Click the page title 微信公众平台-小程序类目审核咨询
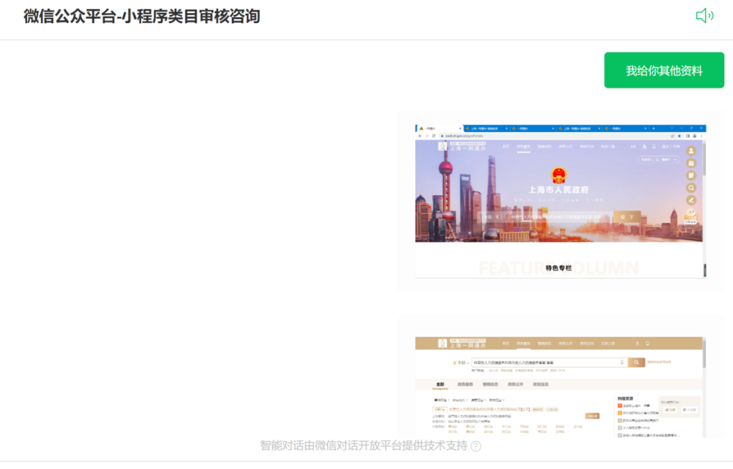This screenshot has height=469, width=733. (142, 17)
